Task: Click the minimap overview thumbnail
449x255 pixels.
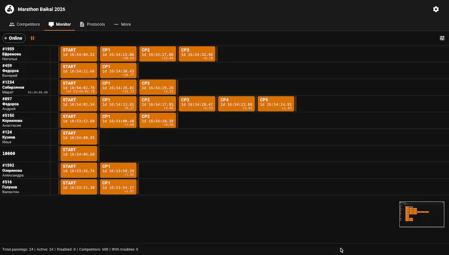Action: click(421, 215)
